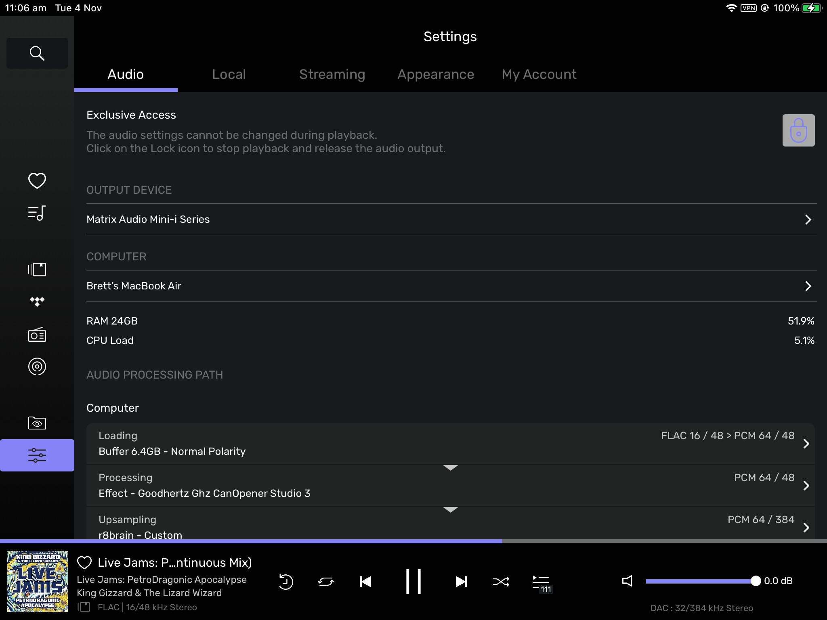Viewport: 827px width, 620px height.
Task: Mute audio with speaker icon
Action: 627,581
